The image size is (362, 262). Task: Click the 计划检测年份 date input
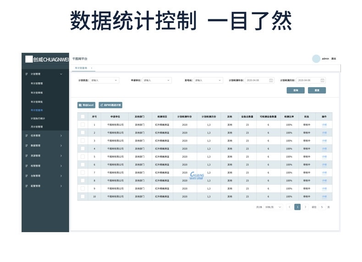[x=259, y=80]
